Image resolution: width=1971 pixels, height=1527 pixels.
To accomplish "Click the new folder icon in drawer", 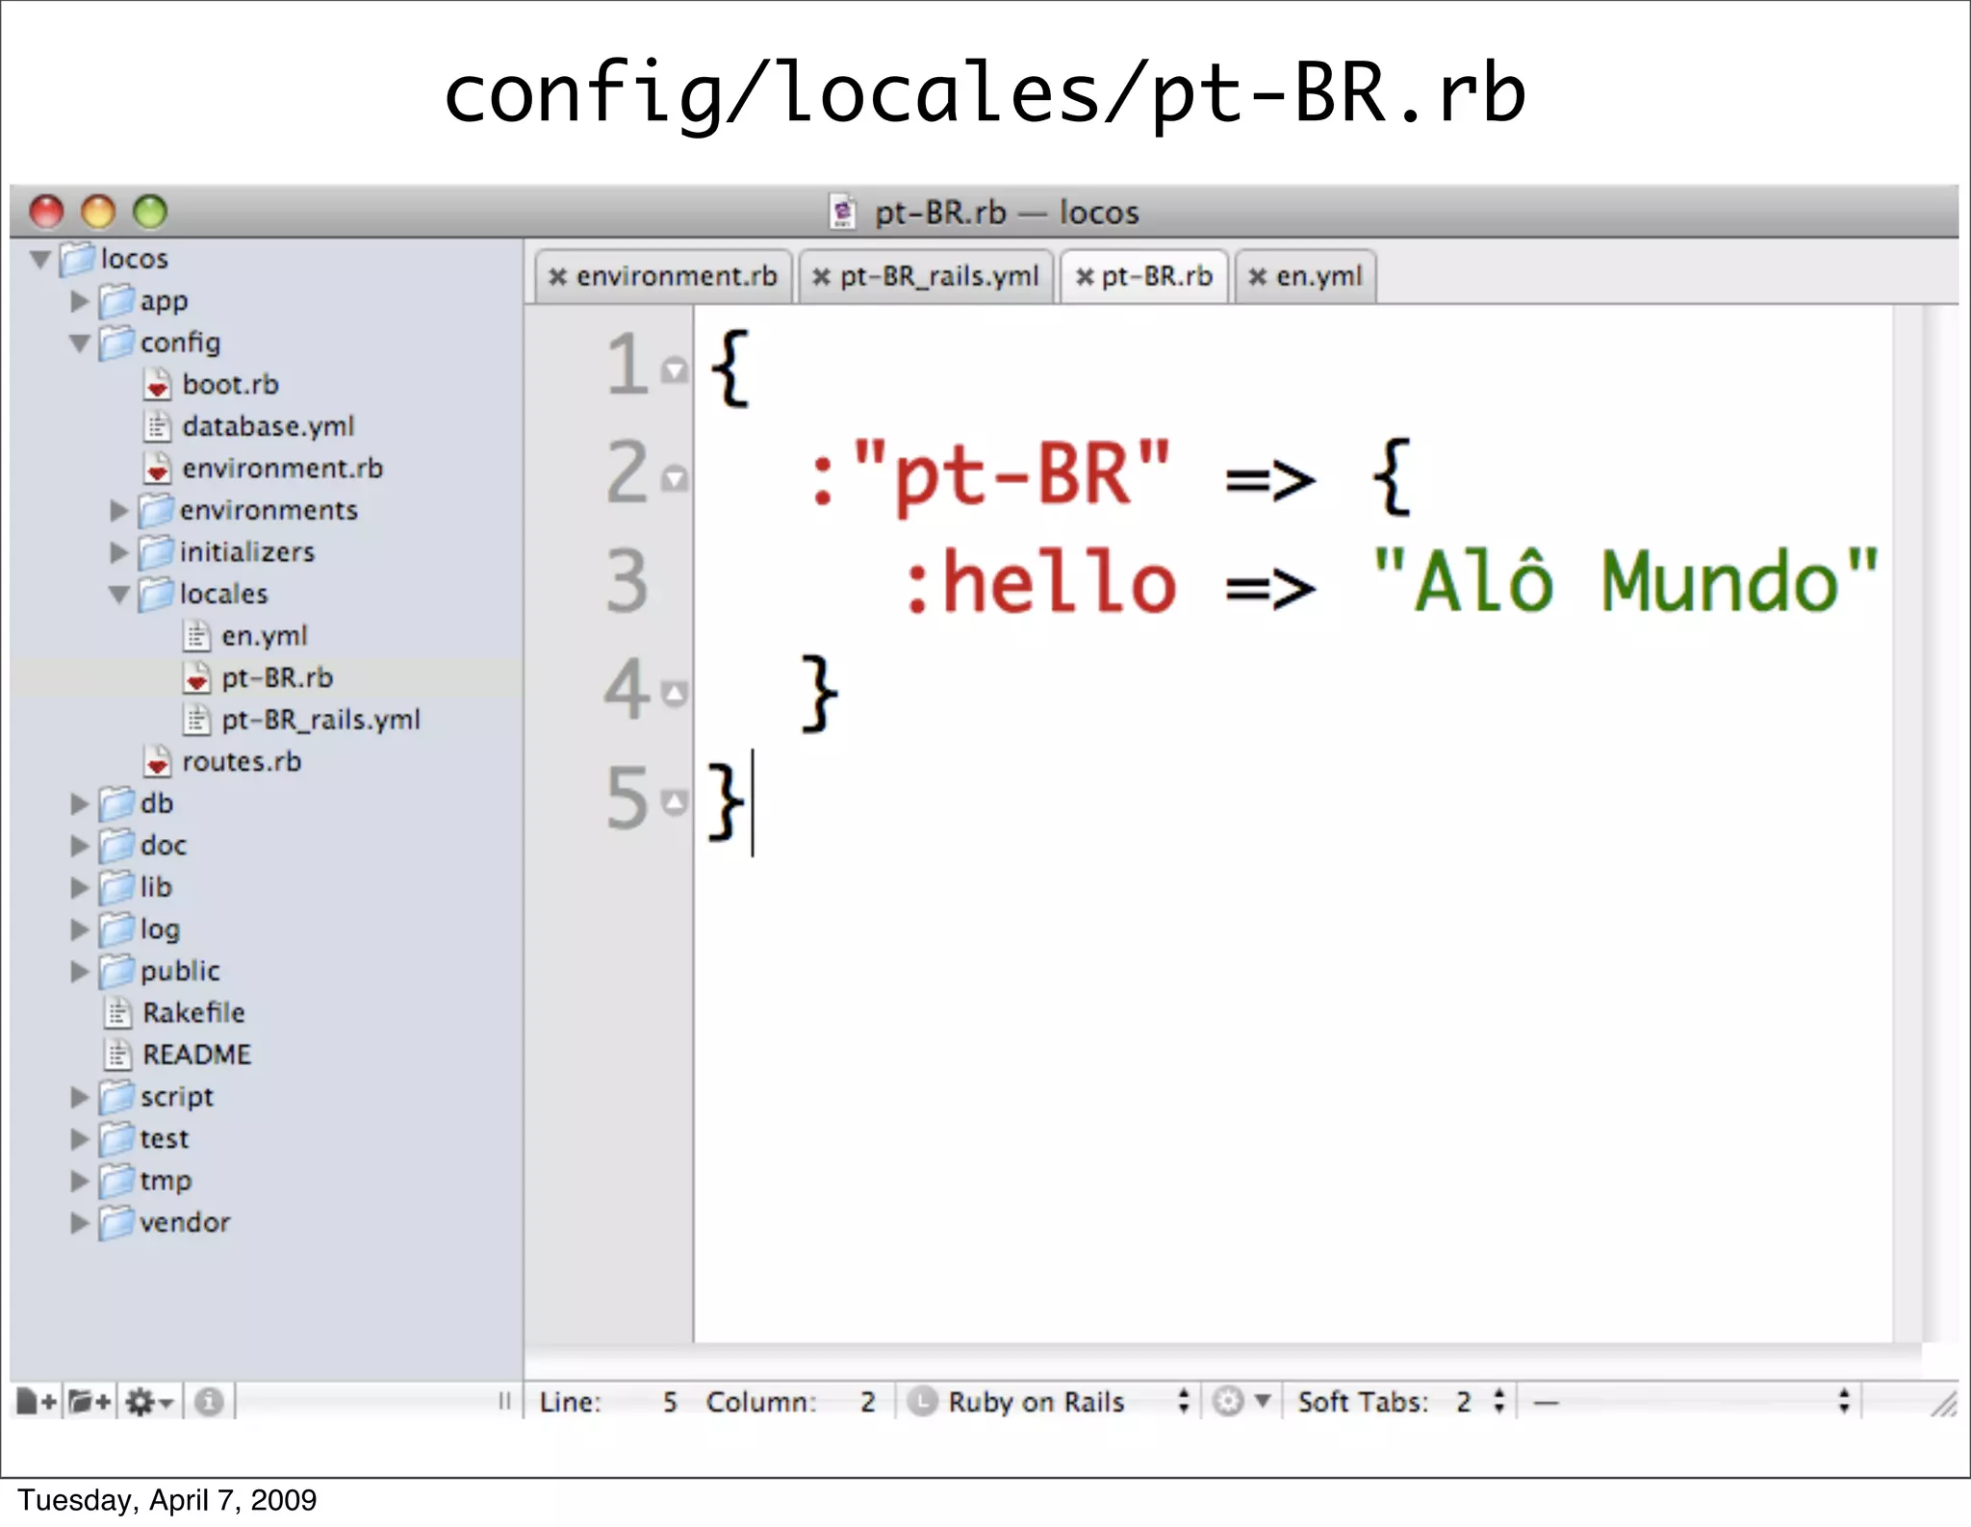I will (x=90, y=1402).
